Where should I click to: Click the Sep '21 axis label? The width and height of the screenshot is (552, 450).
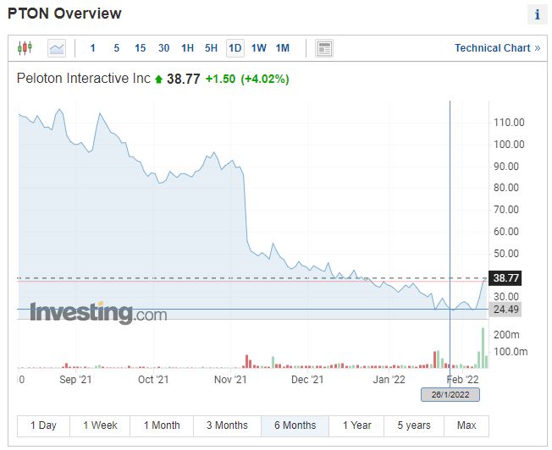click(75, 380)
